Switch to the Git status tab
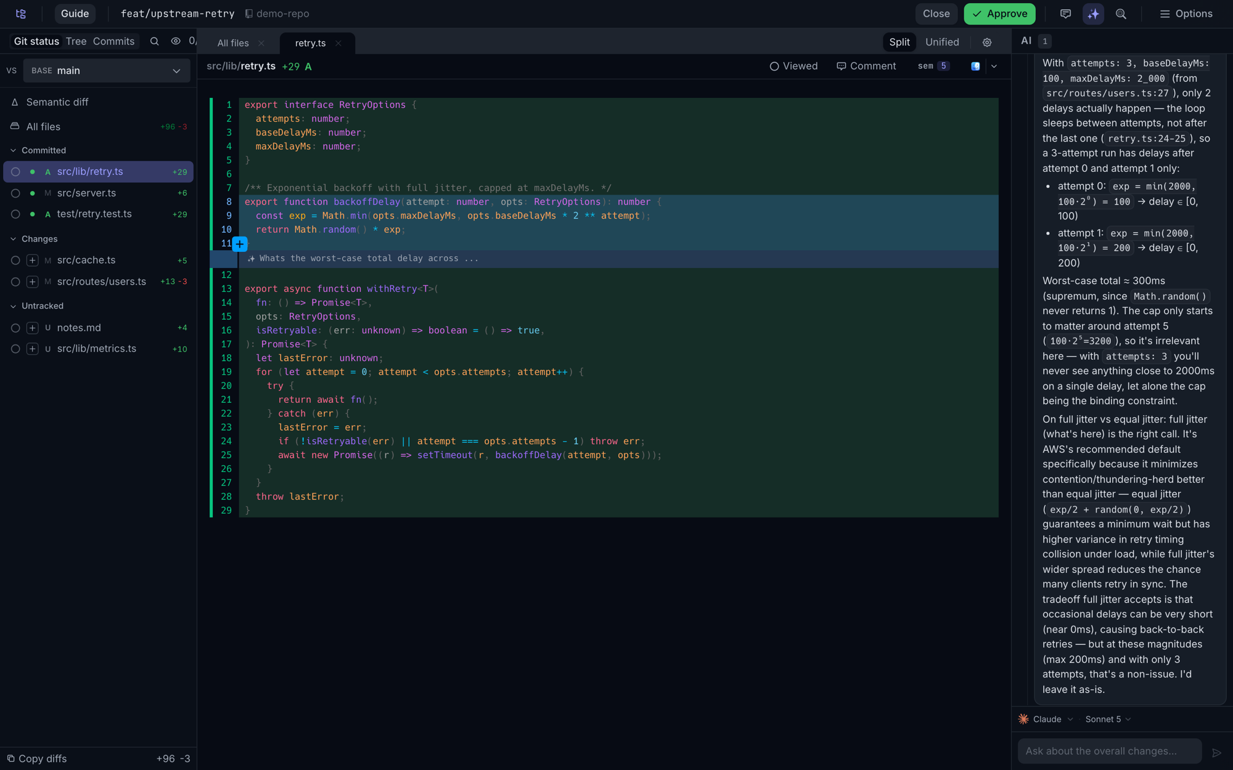The height and width of the screenshot is (770, 1233). (x=36, y=41)
